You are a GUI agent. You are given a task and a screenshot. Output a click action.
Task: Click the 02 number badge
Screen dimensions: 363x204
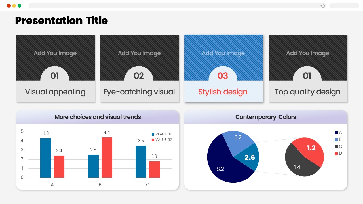(139, 76)
